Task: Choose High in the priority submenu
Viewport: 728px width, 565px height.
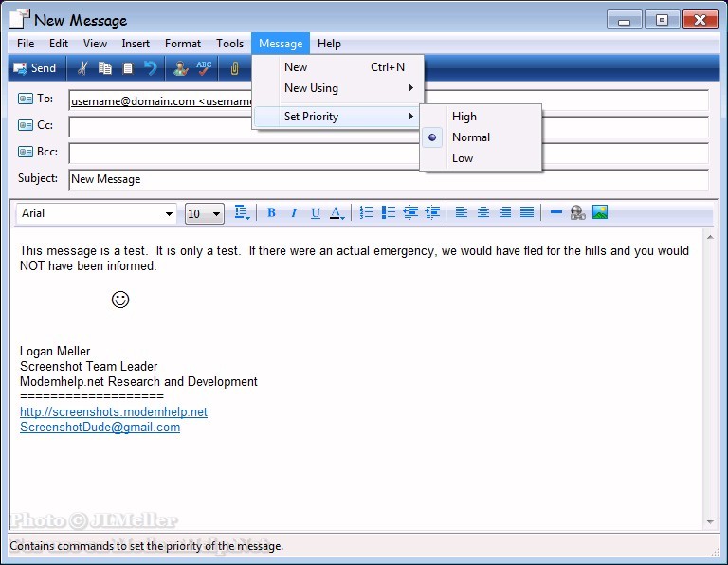Action: (464, 117)
